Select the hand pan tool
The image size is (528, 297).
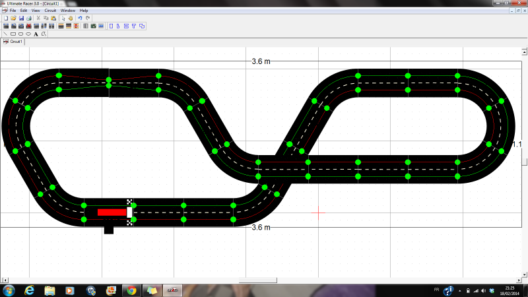tap(70, 18)
